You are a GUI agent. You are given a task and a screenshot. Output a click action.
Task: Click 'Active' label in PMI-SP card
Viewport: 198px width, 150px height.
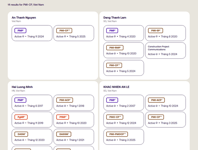[151, 36]
